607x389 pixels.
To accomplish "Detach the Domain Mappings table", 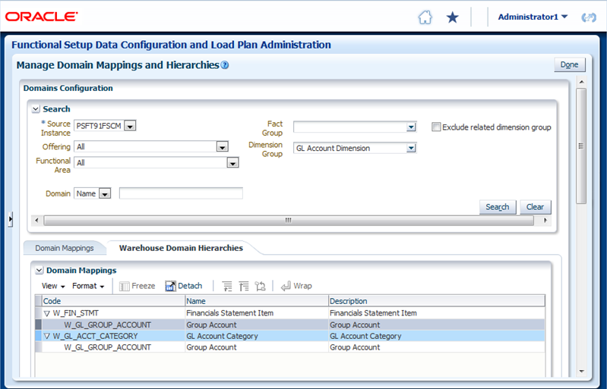I will (184, 286).
